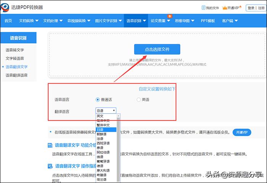267x183 pixels.
Task: Click 语音翻译文字 操作指南 heading icon
Action: [x=50, y=166]
